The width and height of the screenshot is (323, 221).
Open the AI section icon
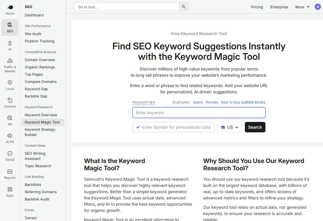pyautogui.click(x=10, y=43)
